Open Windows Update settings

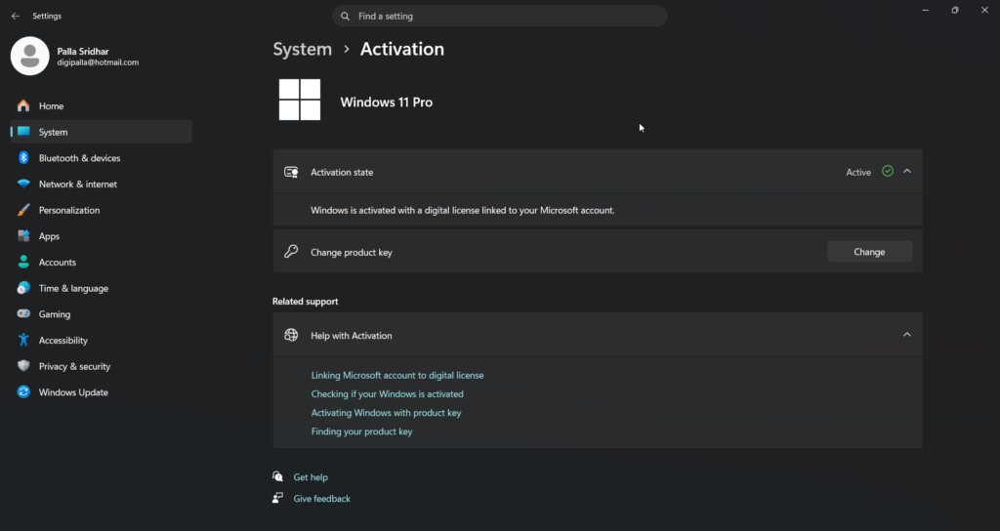click(x=102, y=392)
